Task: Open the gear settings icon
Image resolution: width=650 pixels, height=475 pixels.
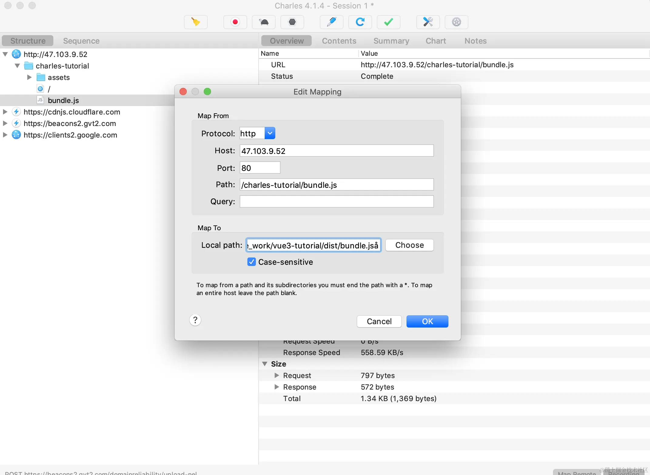Action: point(457,22)
